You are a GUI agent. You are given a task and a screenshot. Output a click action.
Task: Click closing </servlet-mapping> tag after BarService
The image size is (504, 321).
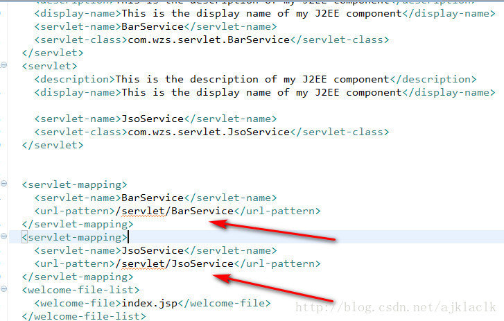78,224
